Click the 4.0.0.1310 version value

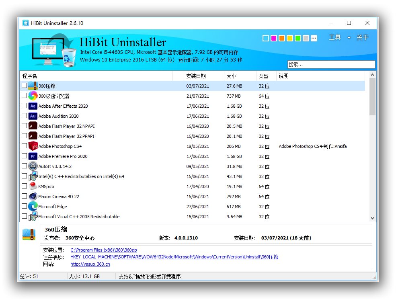[186, 238]
